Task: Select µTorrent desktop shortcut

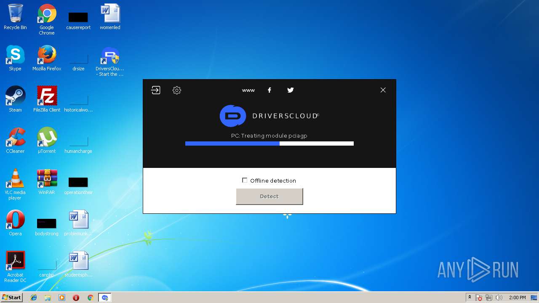Action: point(47,141)
